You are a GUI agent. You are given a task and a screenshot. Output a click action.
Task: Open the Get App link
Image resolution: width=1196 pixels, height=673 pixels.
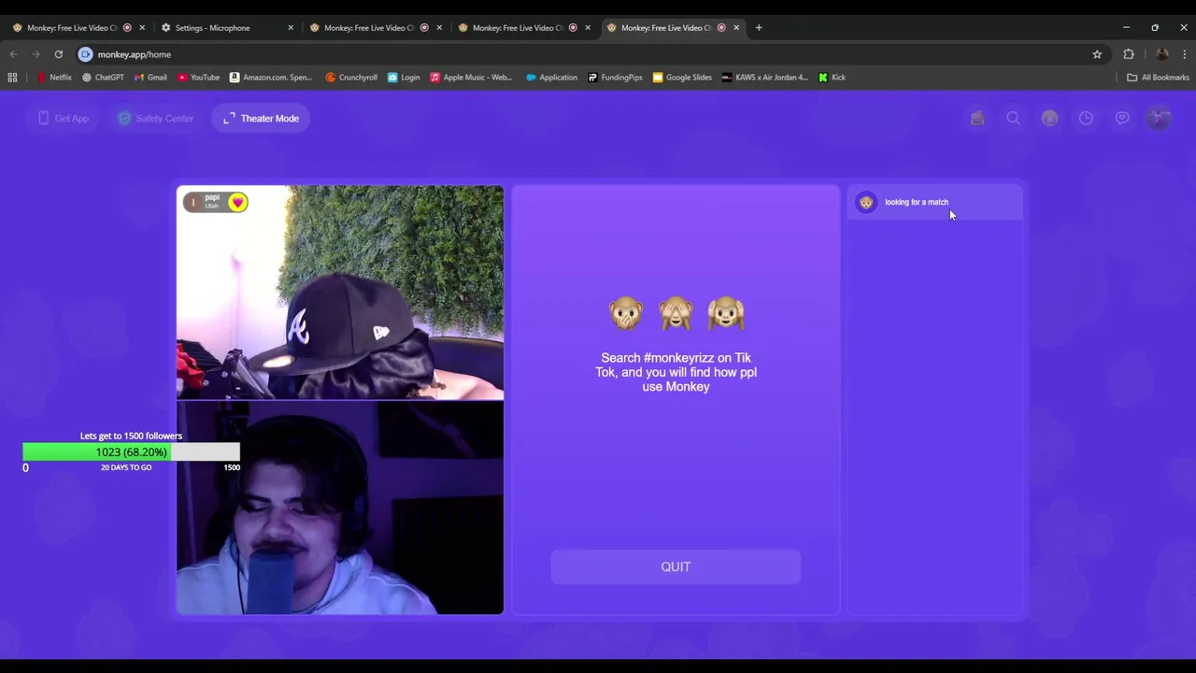pyautogui.click(x=64, y=119)
